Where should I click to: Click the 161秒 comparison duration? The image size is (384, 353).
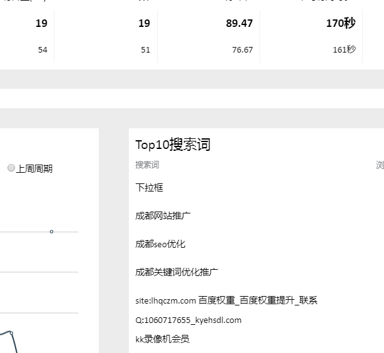tap(344, 50)
